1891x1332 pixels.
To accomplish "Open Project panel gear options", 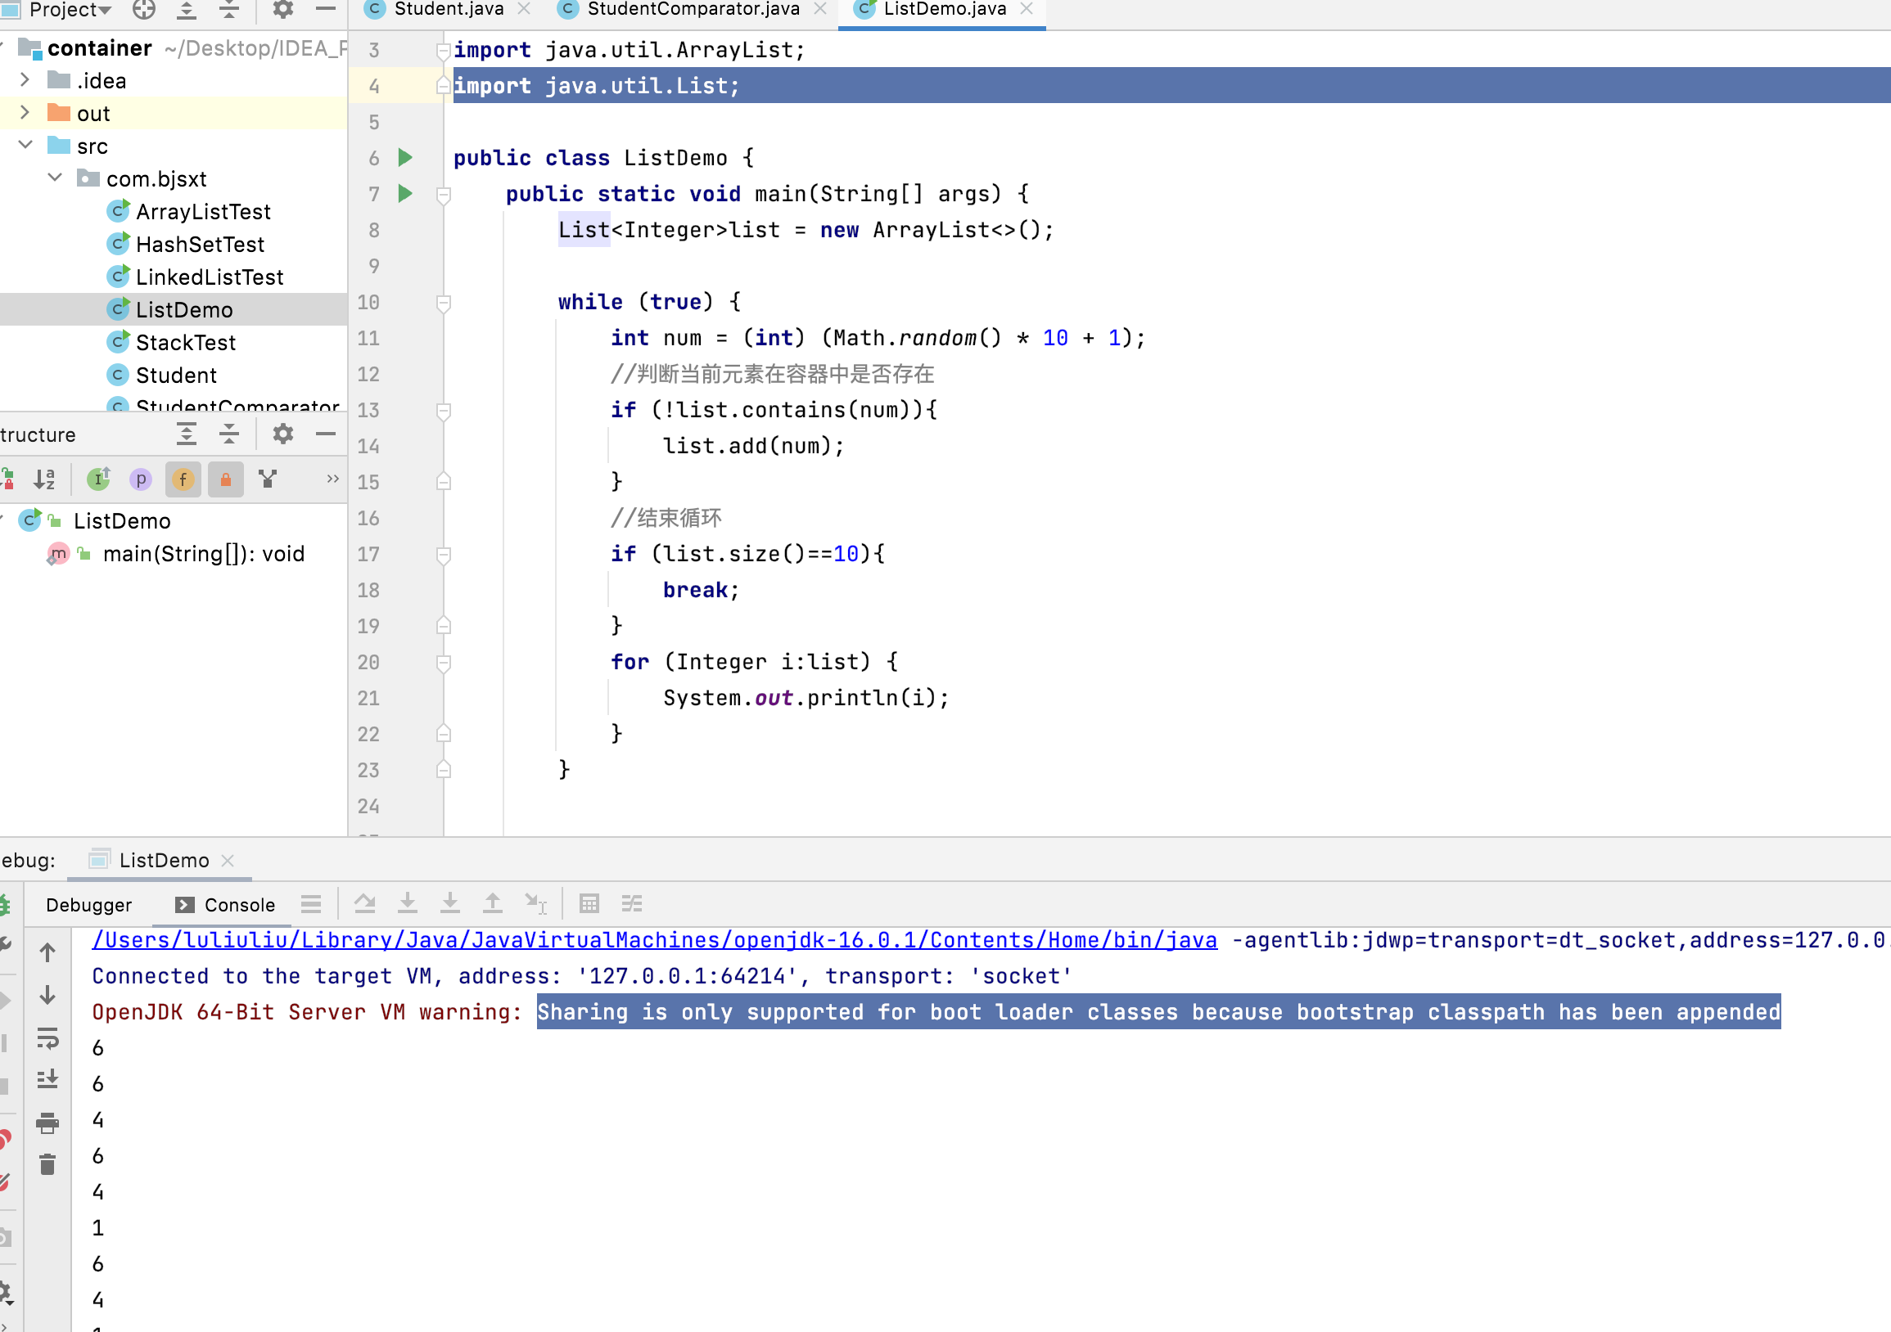I will pyautogui.click(x=282, y=10).
